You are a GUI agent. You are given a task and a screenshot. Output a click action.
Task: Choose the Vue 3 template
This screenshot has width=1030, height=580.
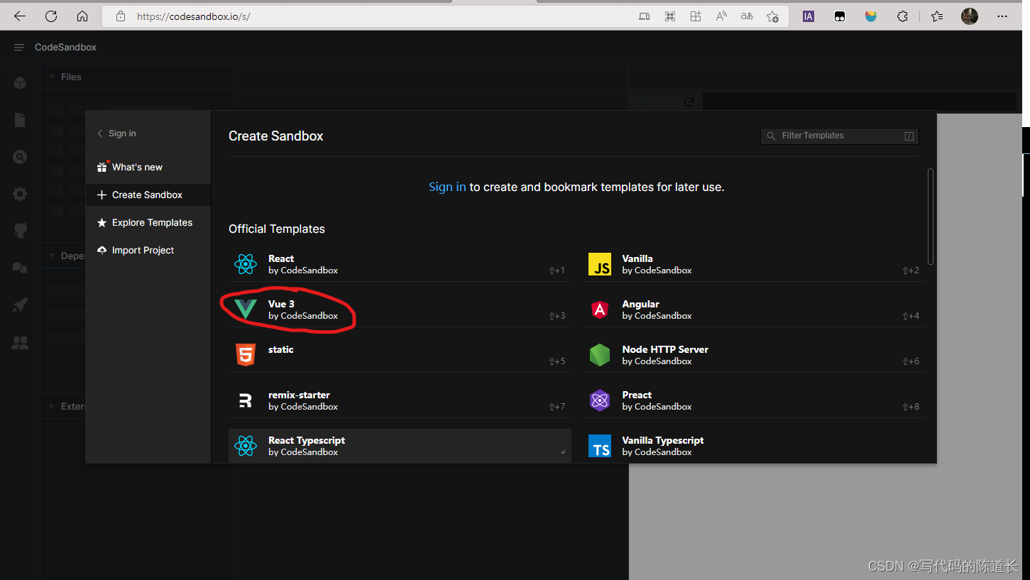coord(400,310)
